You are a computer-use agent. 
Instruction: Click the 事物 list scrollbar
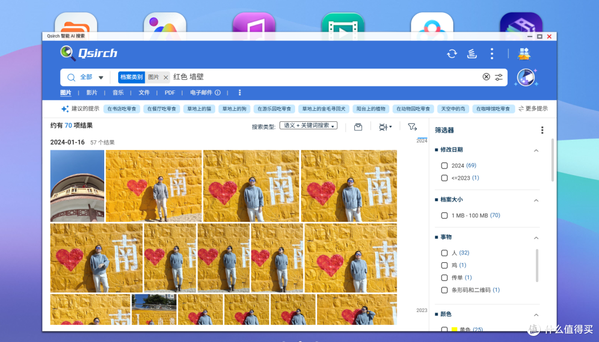click(537, 266)
